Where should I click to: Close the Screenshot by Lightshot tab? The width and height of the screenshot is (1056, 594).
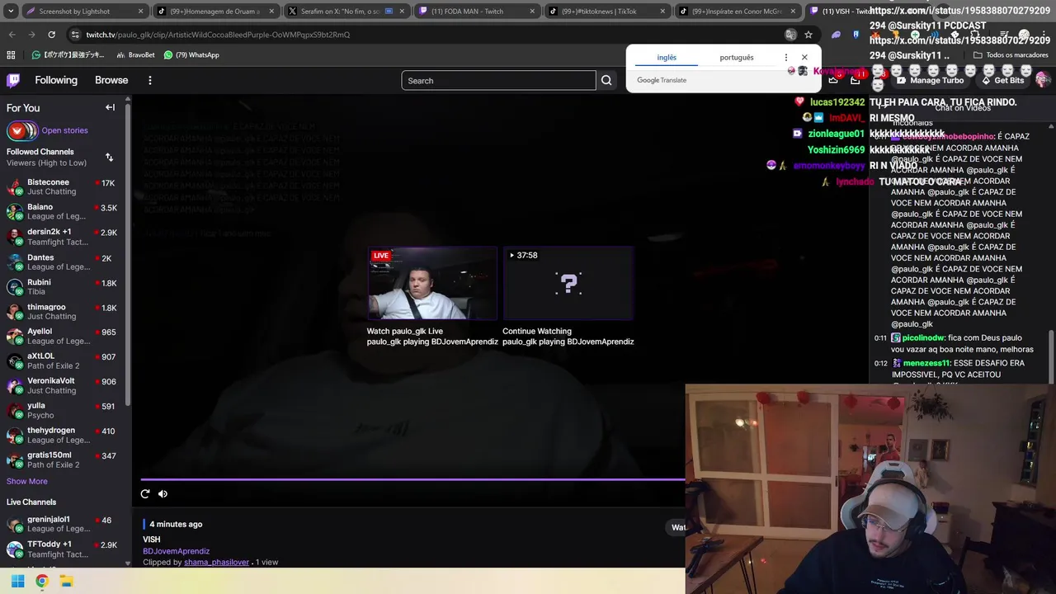tap(140, 12)
